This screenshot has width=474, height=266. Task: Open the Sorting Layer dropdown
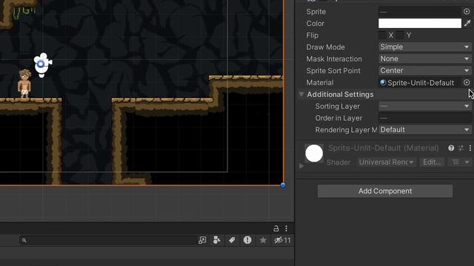pyautogui.click(x=424, y=106)
